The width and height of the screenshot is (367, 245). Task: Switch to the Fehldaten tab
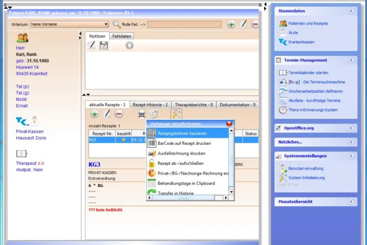click(x=121, y=36)
